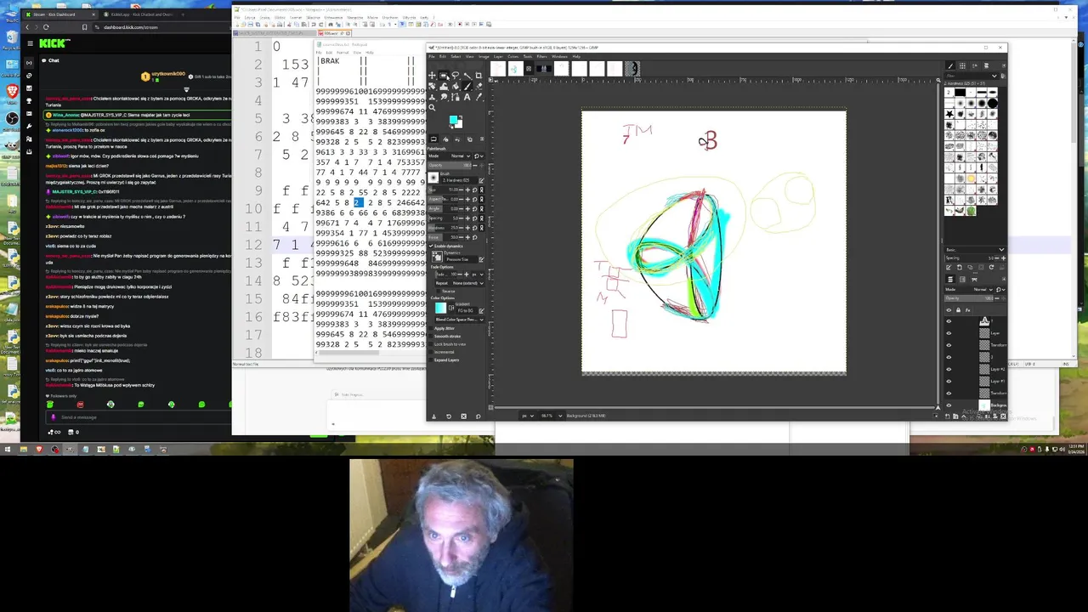Image resolution: width=1088 pixels, height=612 pixels.
Task: Select the Rectangle Select tool
Action: click(444, 75)
